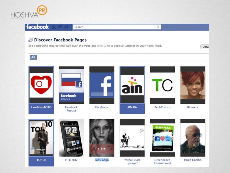
Task: Open the Facebook Россия flag thumbnail
Action: [71, 85]
